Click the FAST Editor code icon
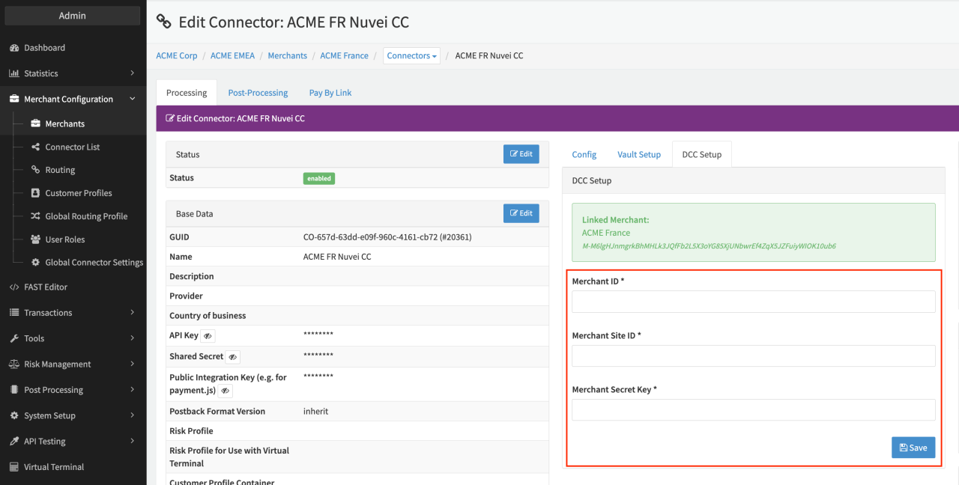The height and width of the screenshot is (485, 959). pos(13,287)
